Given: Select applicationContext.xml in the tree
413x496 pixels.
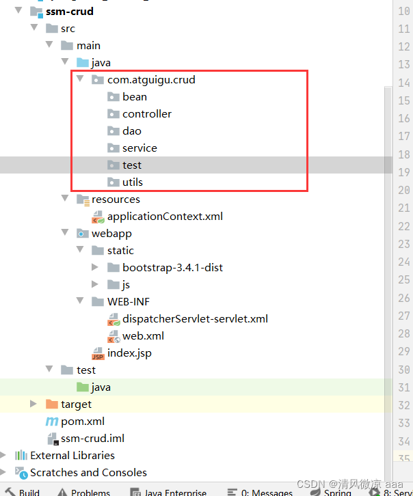Looking at the screenshot, I should tap(165, 217).
